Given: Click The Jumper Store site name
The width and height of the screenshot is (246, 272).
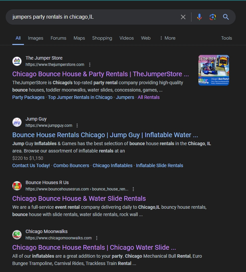Looking at the screenshot, I should pos(44,58).
